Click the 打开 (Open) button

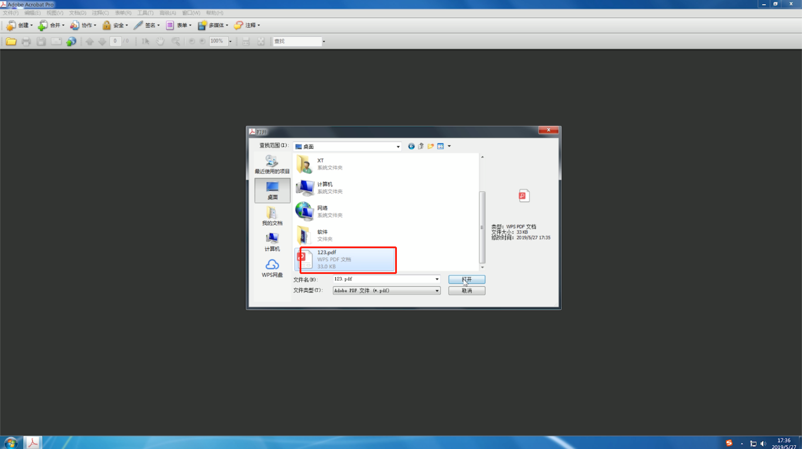coord(467,279)
